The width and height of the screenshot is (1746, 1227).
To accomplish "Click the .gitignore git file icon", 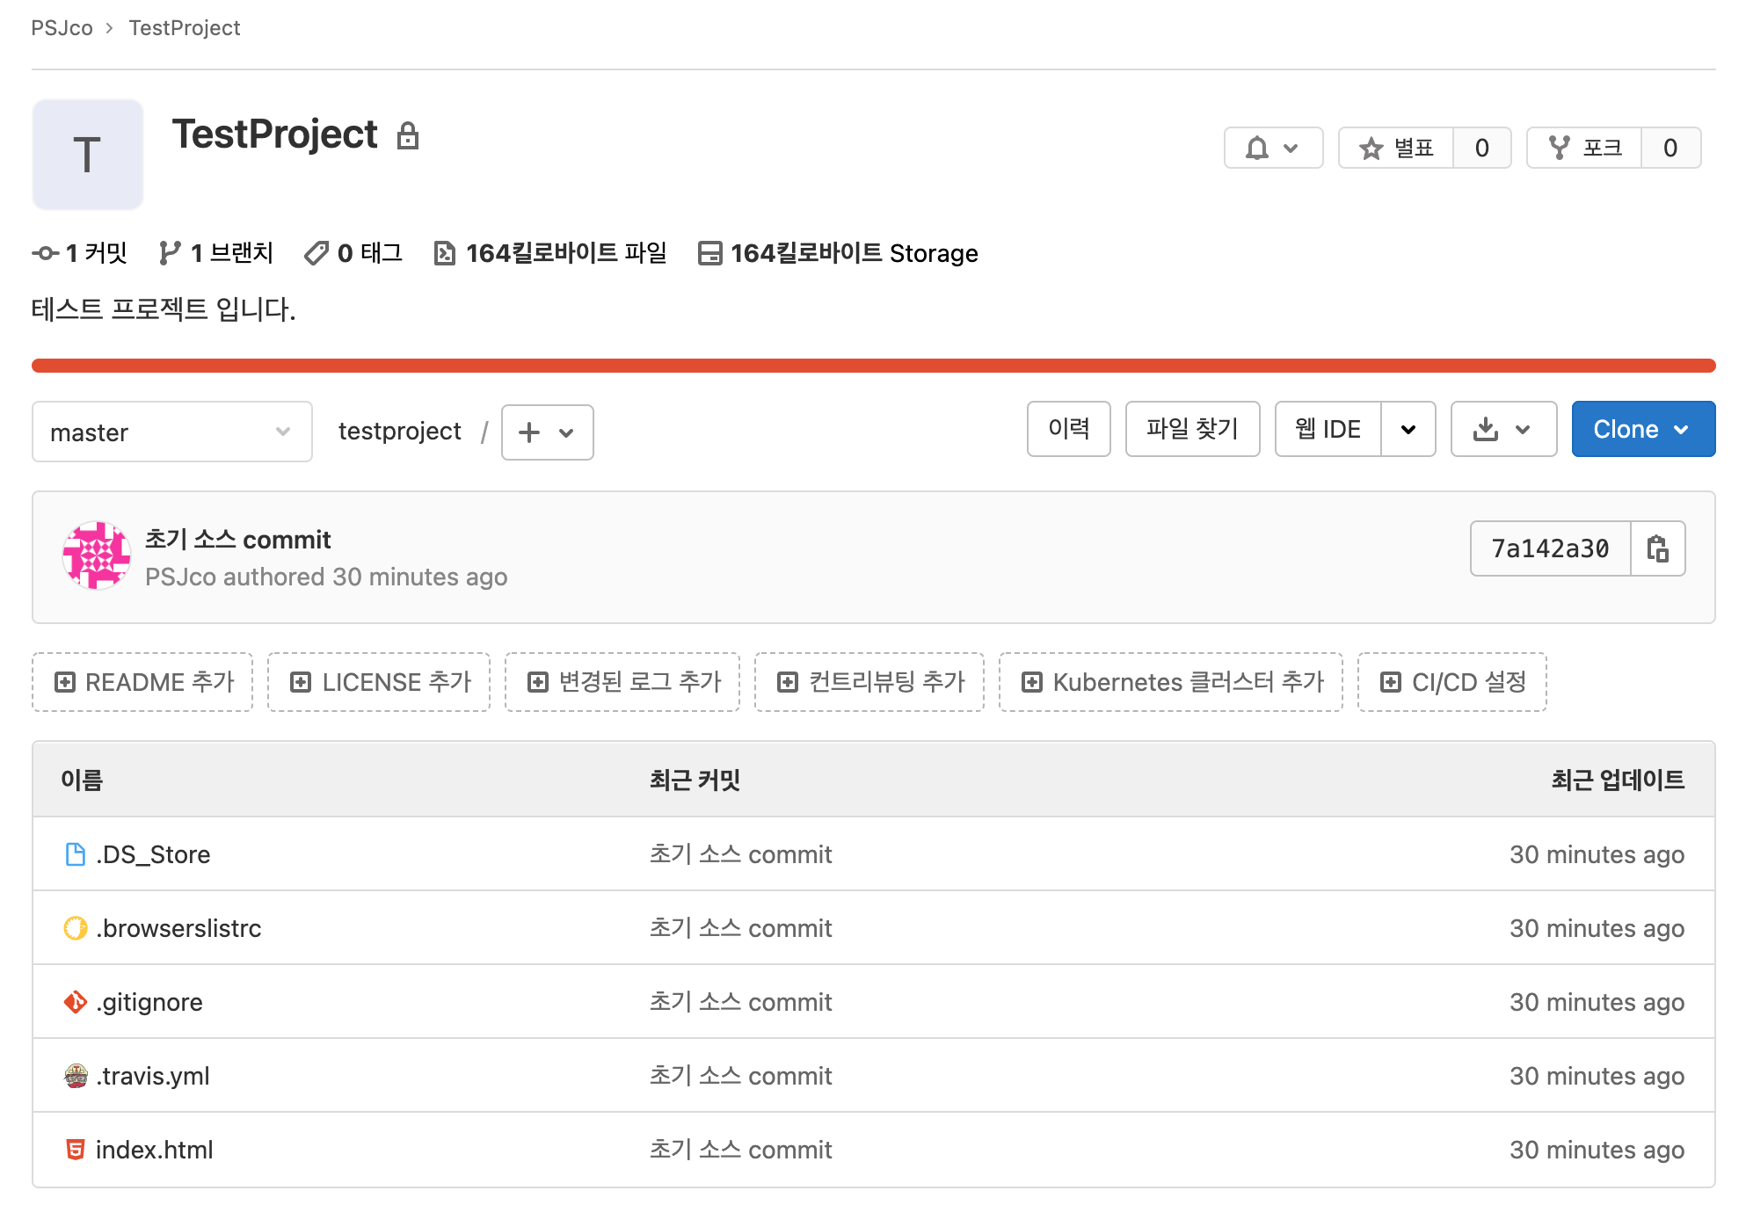I will click(x=76, y=1002).
